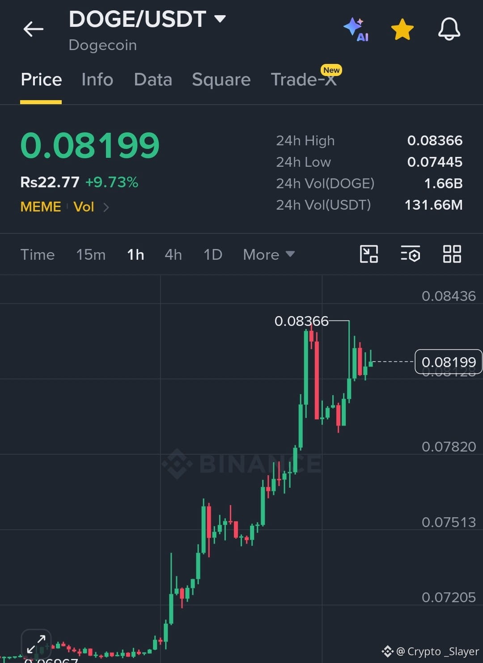The width and height of the screenshot is (483, 663).
Task: Tap the 24h Low label
Action: click(304, 162)
